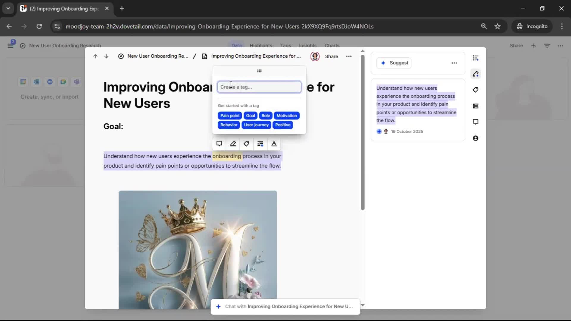The width and height of the screenshot is (571, 321).
Task: Click the highlight pen icon in floating toolbar
Action: coord(233,144)
